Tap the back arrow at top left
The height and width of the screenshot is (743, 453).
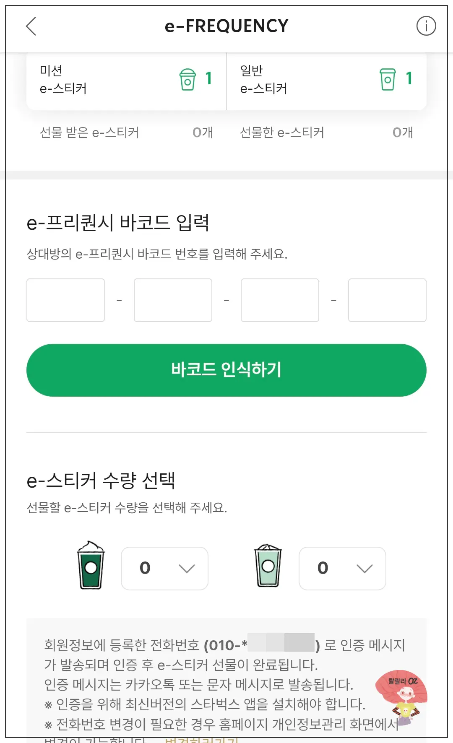(x=30, y=26)
